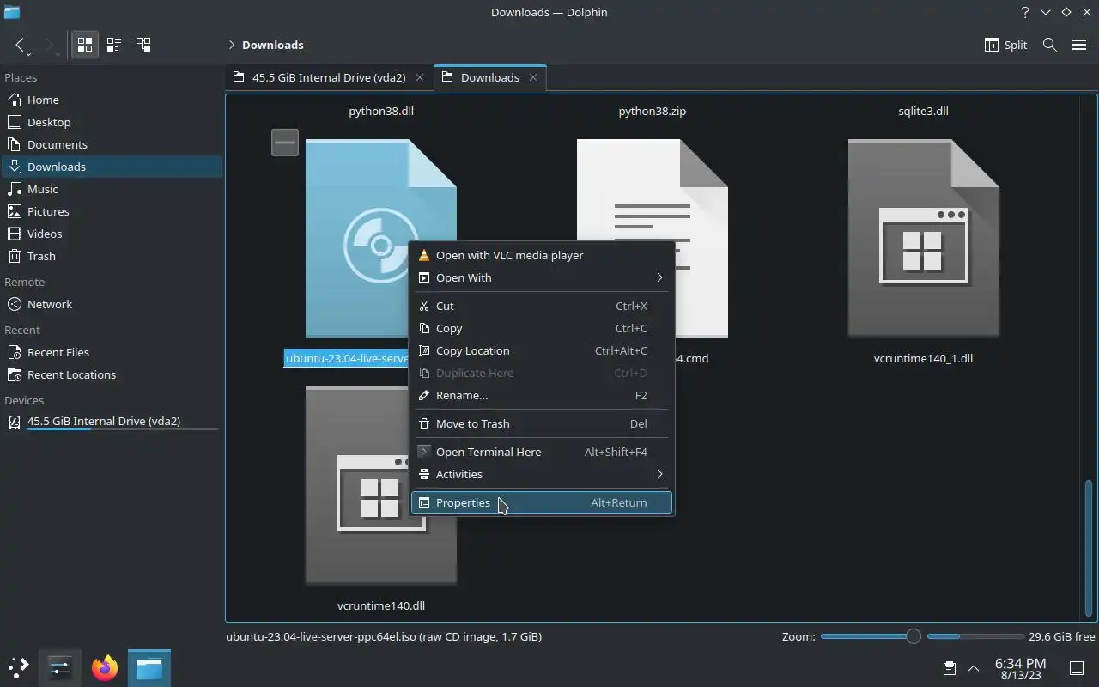Open the application launcher
The height and width of the screenshot is (687, 1099).
click(19, 667)
